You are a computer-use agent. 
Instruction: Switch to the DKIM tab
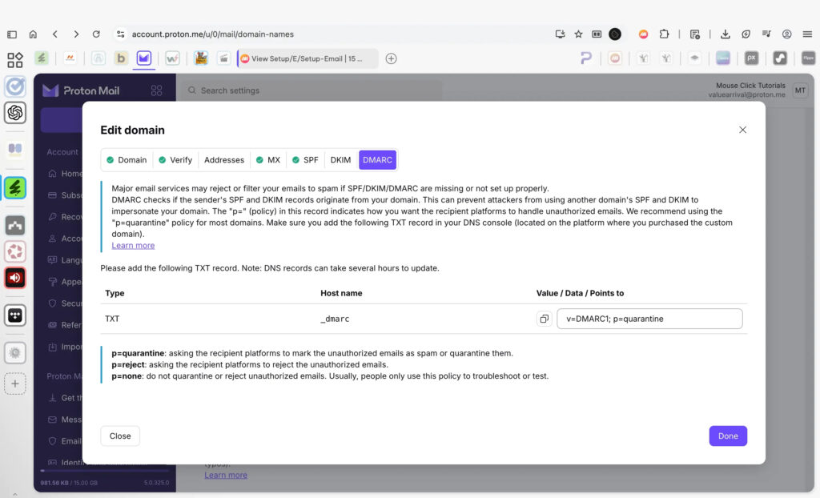coord(340,160)
